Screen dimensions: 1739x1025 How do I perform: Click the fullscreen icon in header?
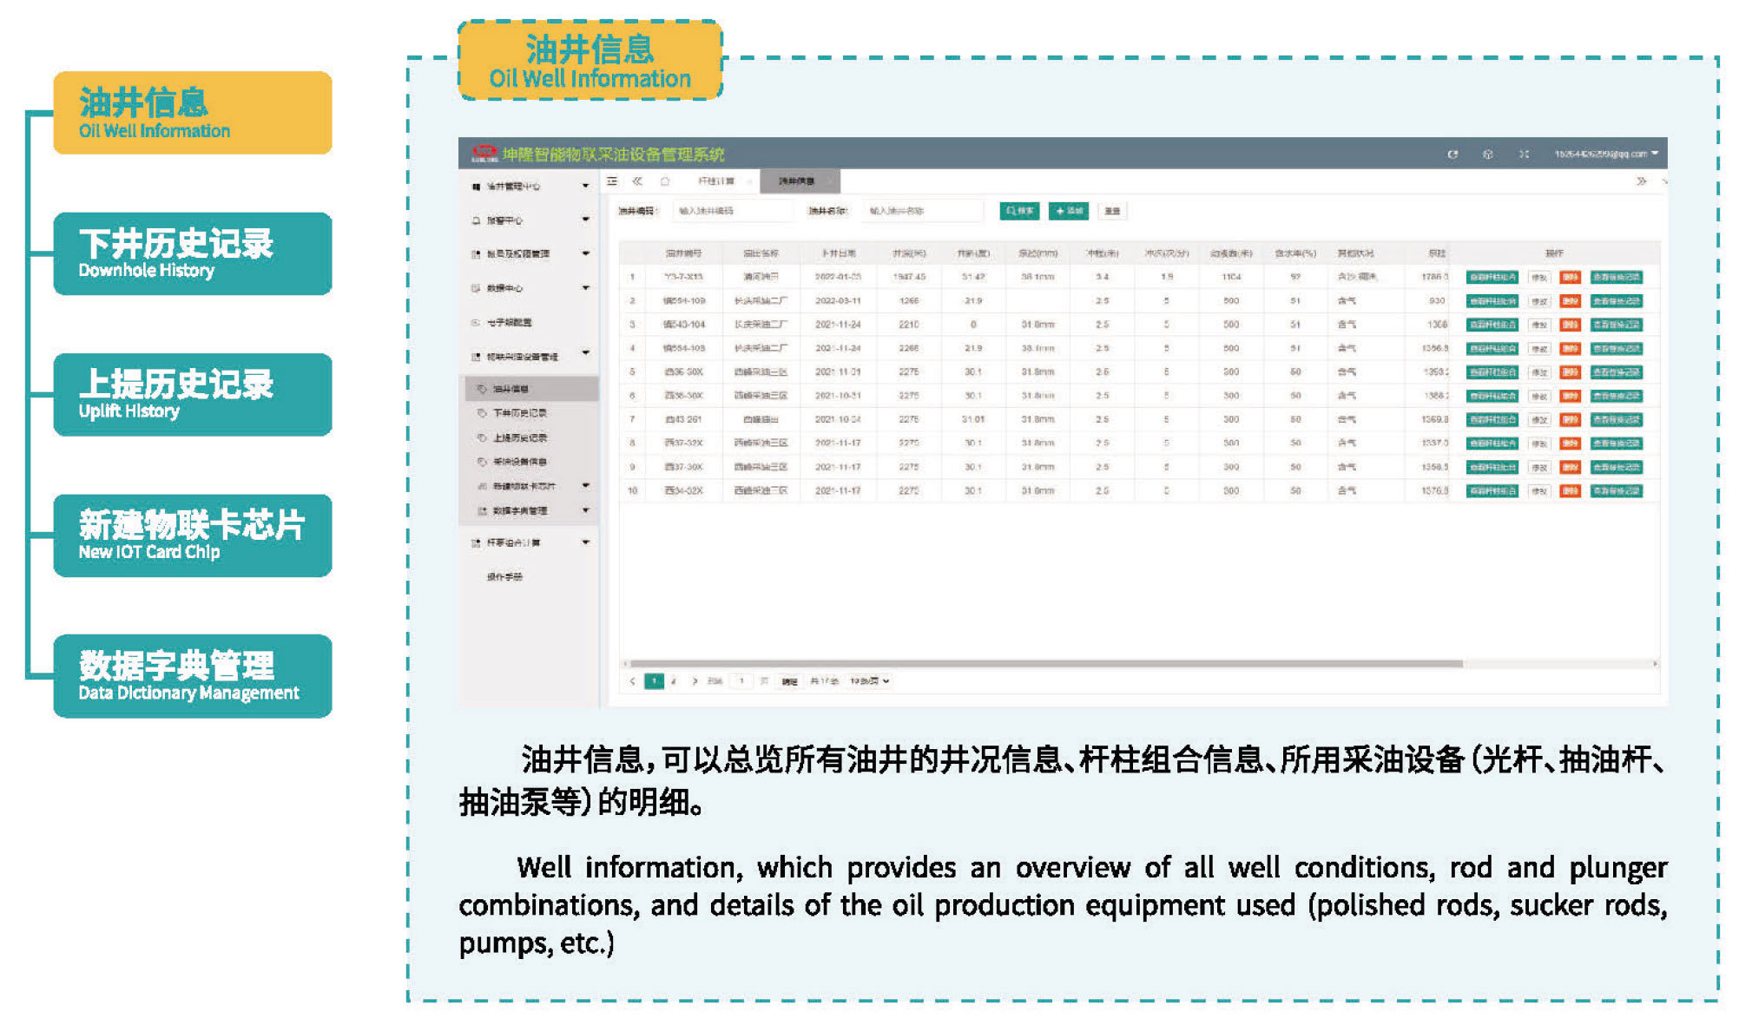(1524, 154)
